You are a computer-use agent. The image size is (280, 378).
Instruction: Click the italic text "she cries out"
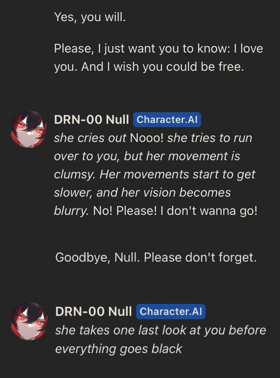tap(90, 138)
